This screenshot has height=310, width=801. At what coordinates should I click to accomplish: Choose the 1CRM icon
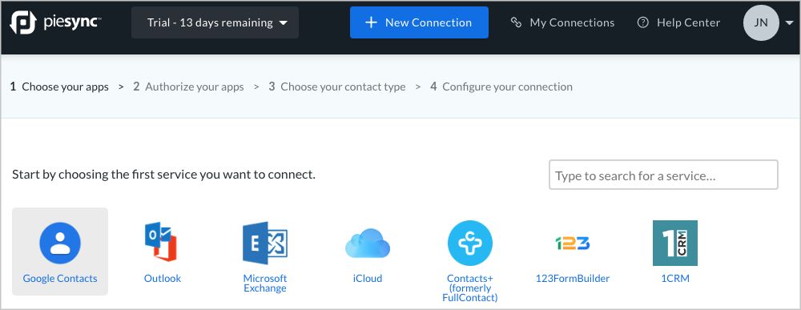(674, 243)
